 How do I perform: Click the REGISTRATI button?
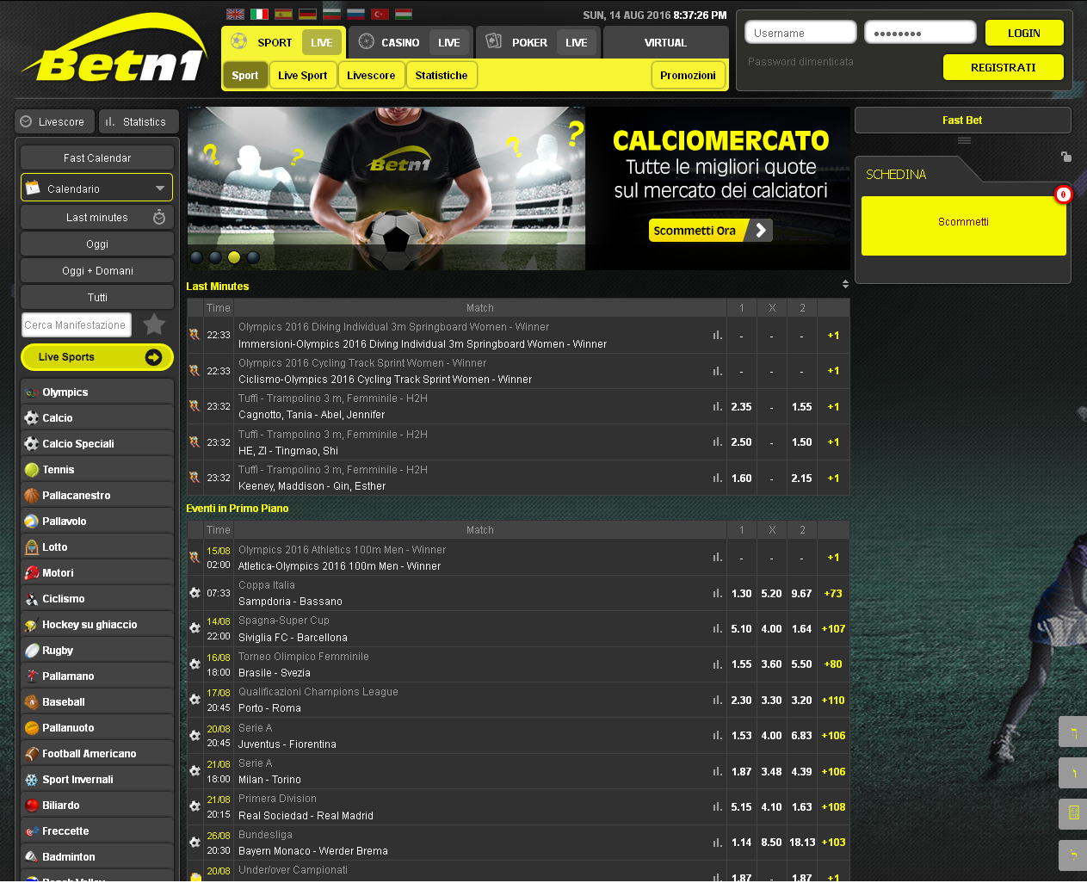click(x=1004, y=67)
